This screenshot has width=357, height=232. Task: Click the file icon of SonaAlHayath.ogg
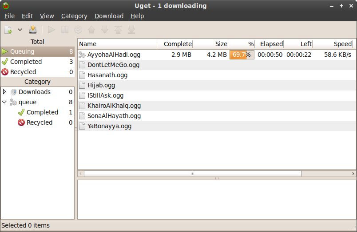tap(82, 116)
